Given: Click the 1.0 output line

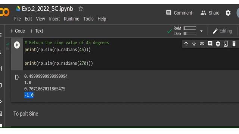Looking at the screenshot, I should tap(28, 83).
